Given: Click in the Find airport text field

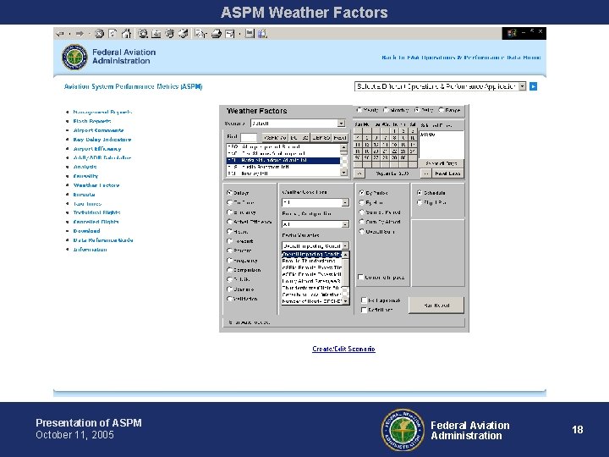Looking at the screenshot, I should point(249,138).
